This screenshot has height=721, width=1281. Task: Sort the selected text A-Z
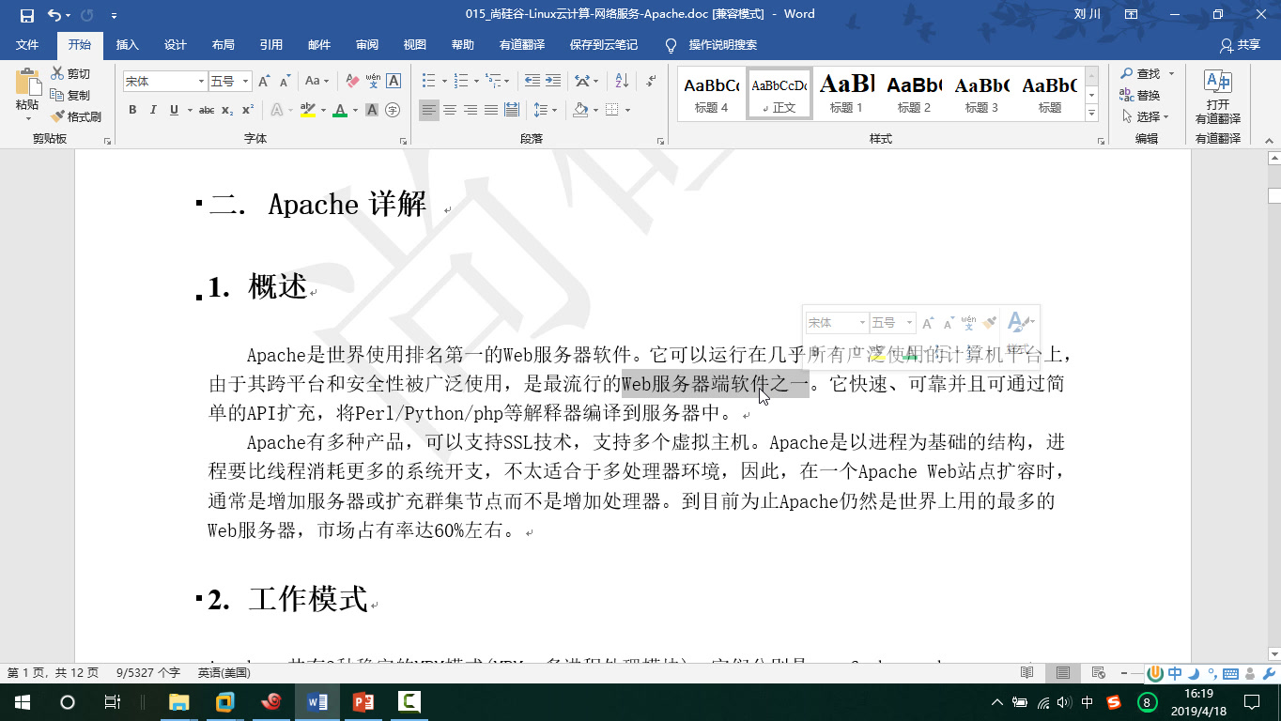point(620,82)
